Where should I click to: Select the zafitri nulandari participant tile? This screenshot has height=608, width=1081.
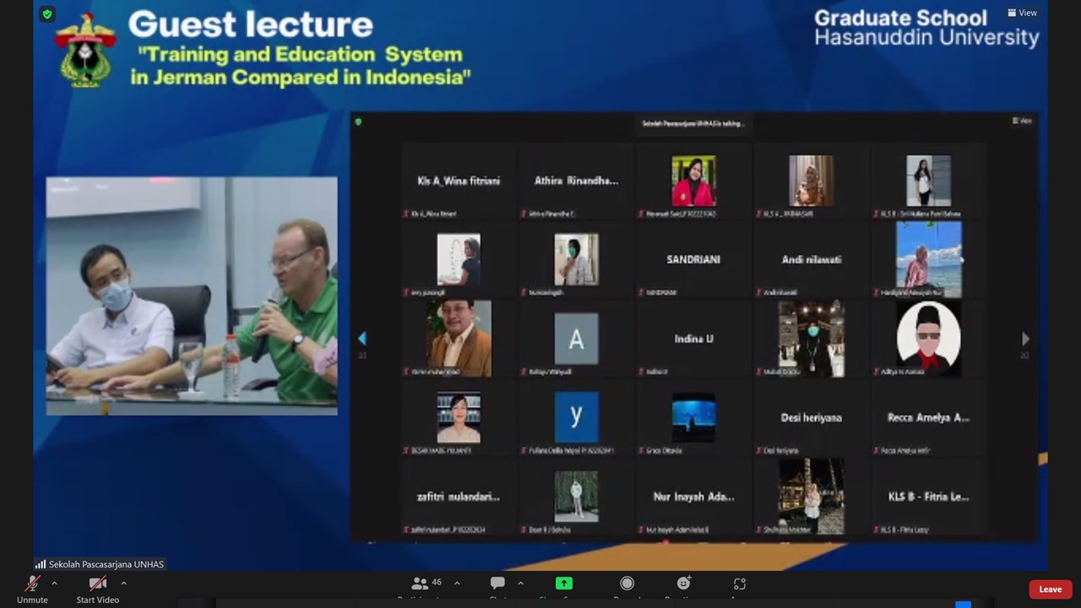pyautogui.click(x=459, y=497)
